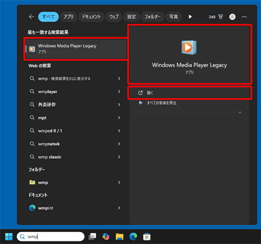261x244 pixels.
Task: Switch to the 設定 filter tab
Action: tap(132, 17)
